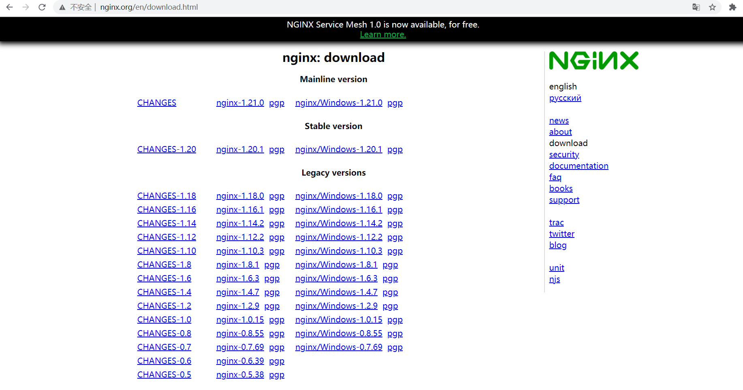743x390 pixels.
Task: Download nginx-1.4.7
Action: point(238,292)
